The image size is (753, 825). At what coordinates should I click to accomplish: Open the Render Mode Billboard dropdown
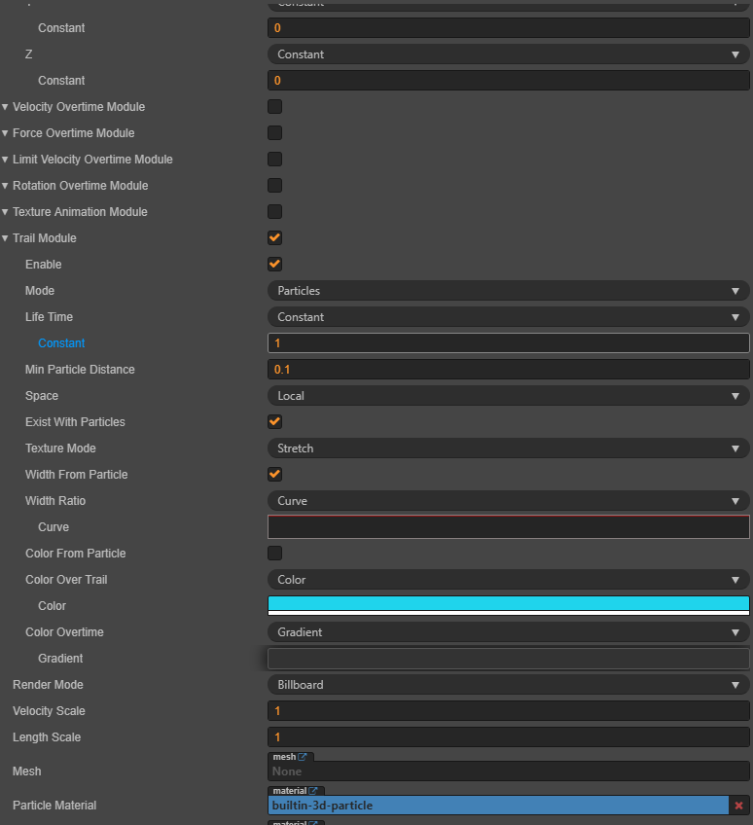click(508, 685)
